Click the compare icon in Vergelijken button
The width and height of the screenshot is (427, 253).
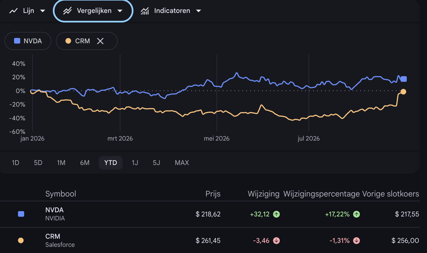click(x=67, y=11)
